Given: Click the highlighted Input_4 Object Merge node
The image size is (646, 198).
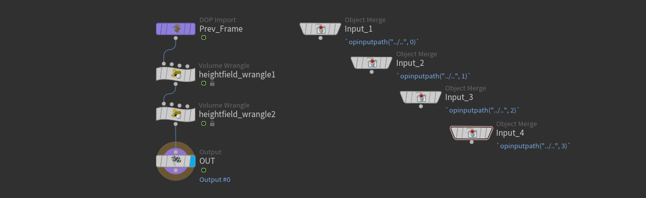Looking at the screenshot, I should pyautogui.click(x=471, y=133).
